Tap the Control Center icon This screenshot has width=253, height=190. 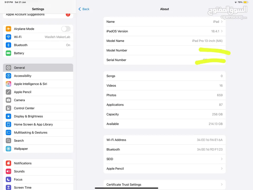pos(8,108)
